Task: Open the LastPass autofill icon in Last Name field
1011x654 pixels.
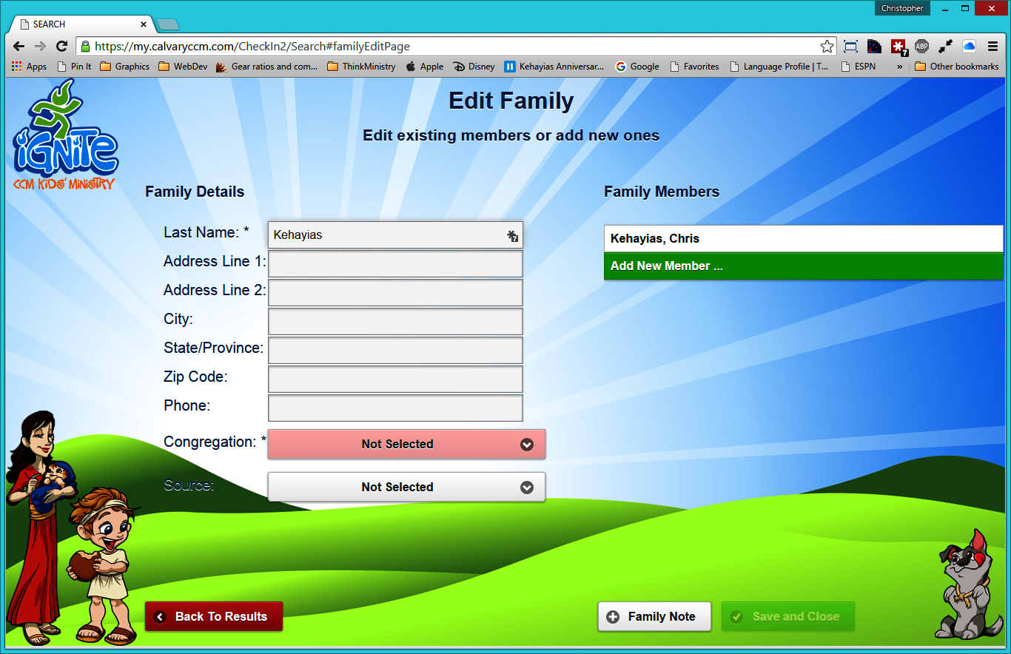Action: point(512,235)
